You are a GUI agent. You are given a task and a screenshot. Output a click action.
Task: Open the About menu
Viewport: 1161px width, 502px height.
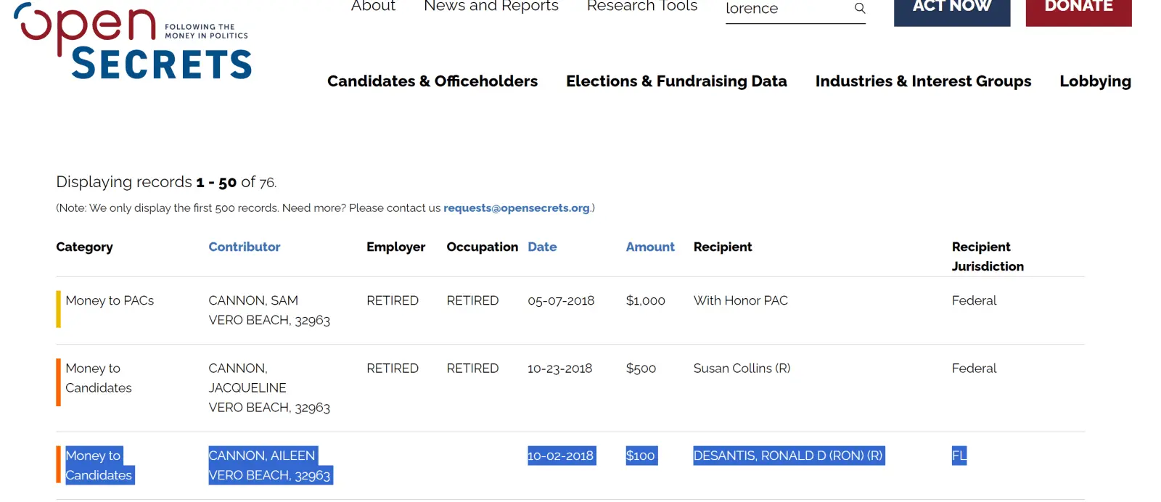[373, 7]
